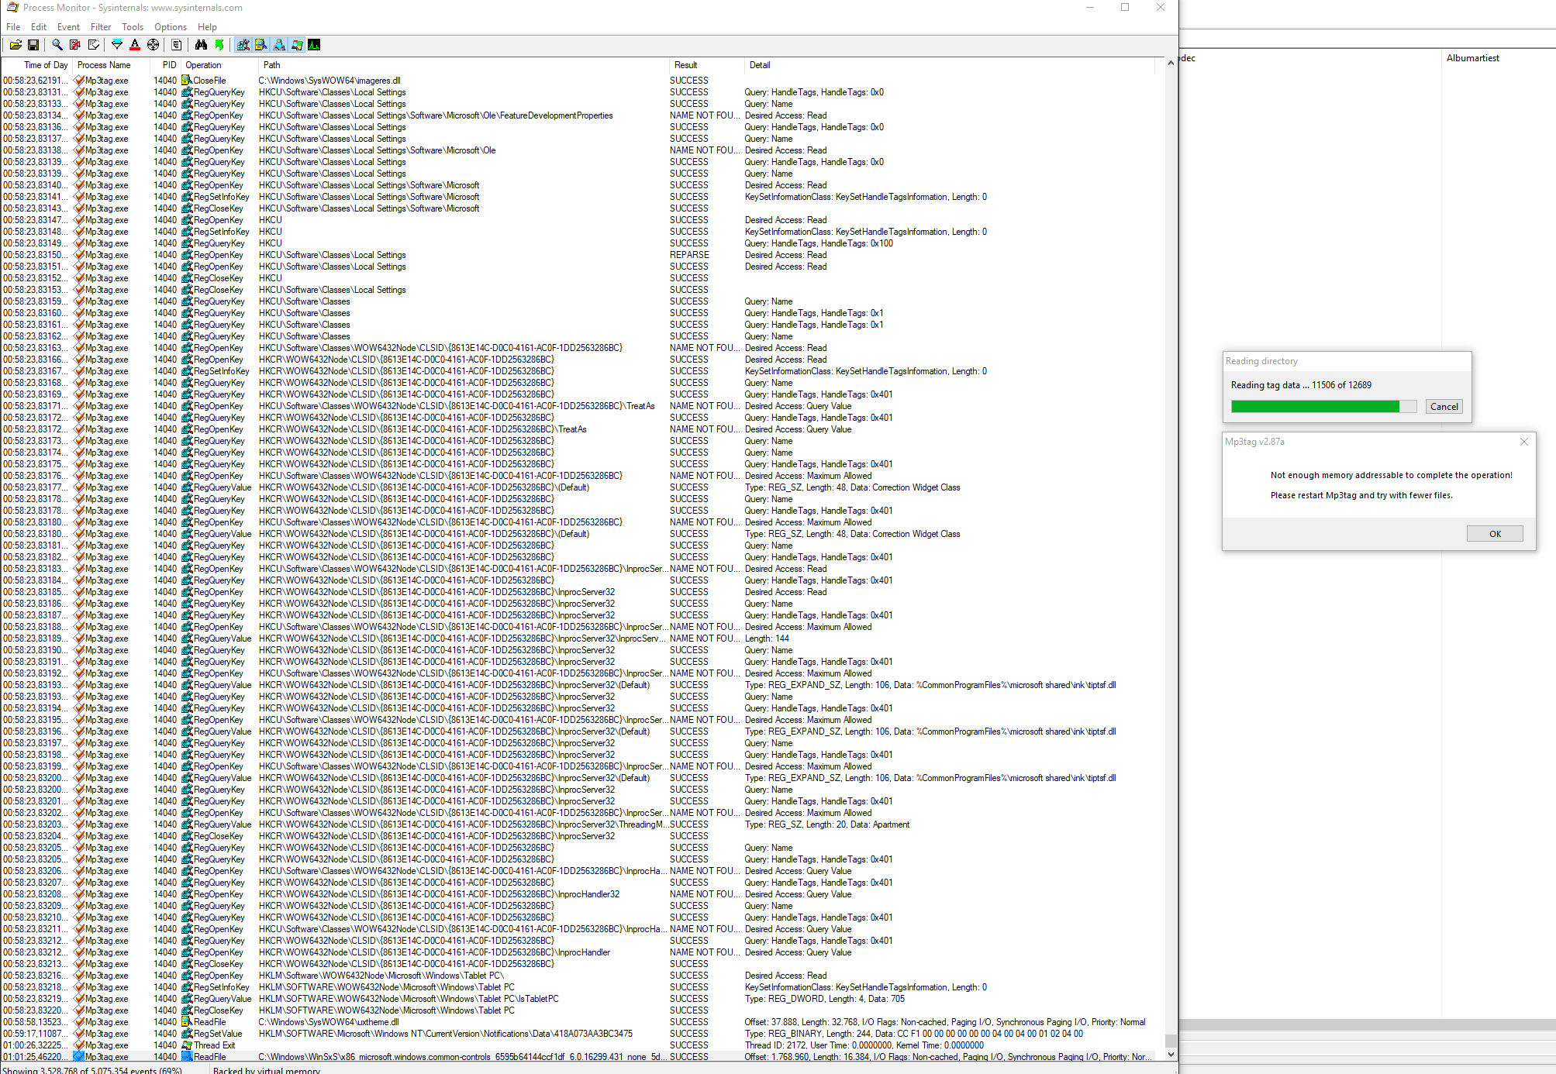Open the Filter funnel icon
Image resolution: width=1556 pixels, height=1074 pixels.
(x=117, y=45)
